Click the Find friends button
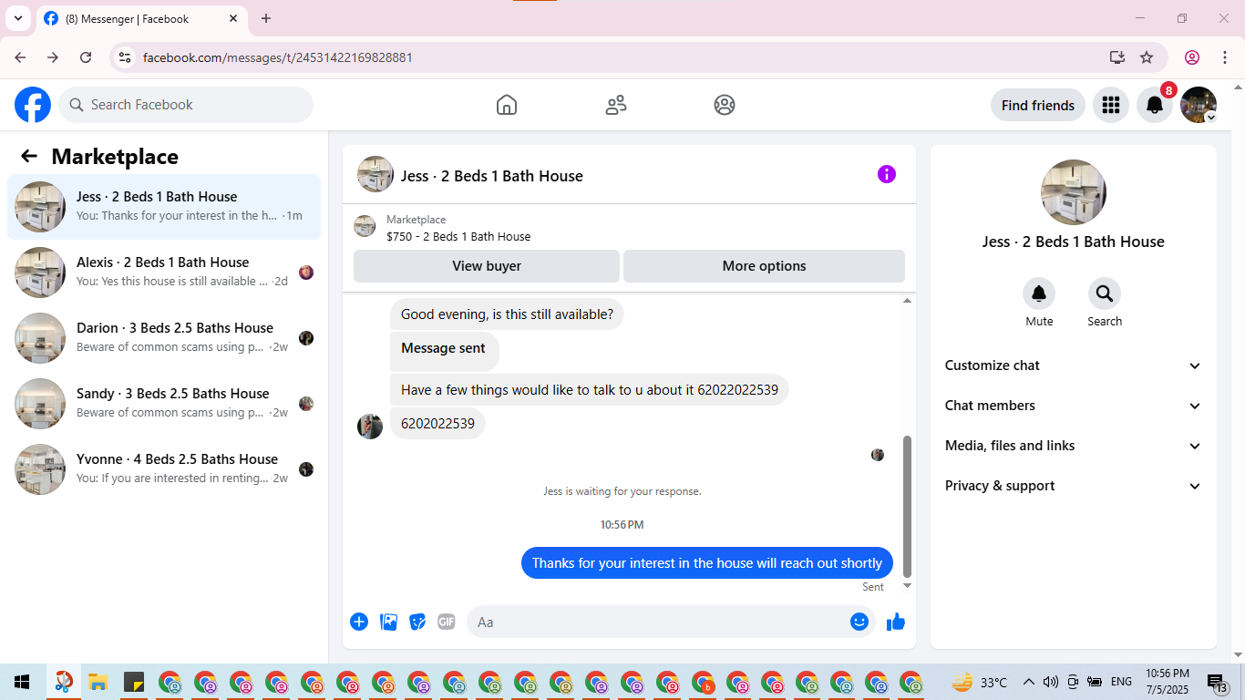This screenshot has width=1245, height=700. [x=1038, y=105]
